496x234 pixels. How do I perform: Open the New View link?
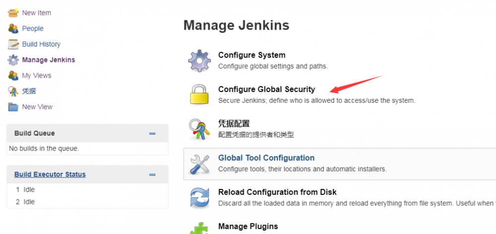click(x=37, y=107)
